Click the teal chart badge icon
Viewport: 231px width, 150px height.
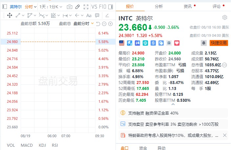pyautogui.click(x=145, y=43)
